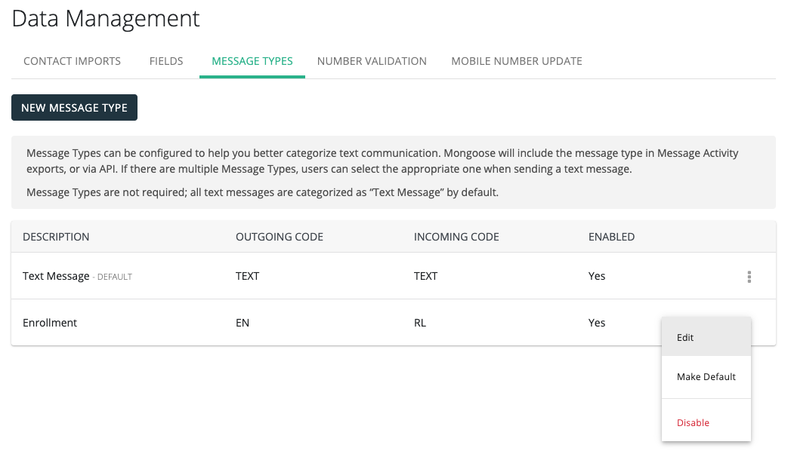
Task: Switch to the Contact Imports tab
Action: click(72, 61)
